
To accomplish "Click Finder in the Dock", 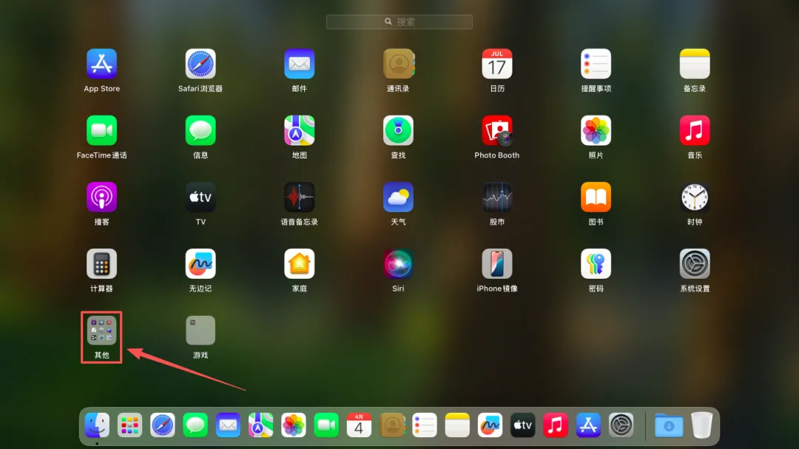I will [x=97, y=425].
